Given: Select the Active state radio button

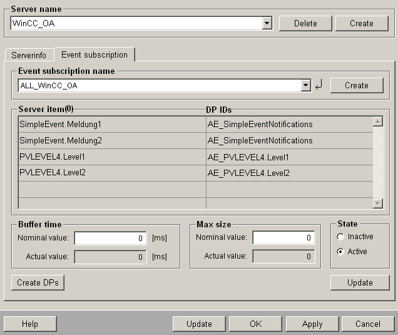Looking at the screenshot, I should click(x=340, y=252).
